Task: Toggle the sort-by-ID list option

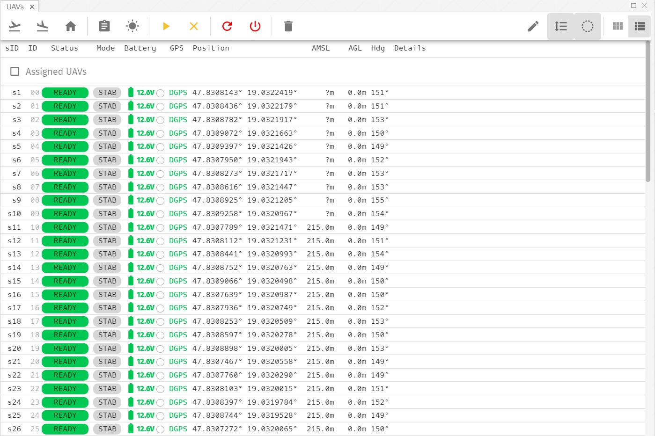Action: (560, 26)
